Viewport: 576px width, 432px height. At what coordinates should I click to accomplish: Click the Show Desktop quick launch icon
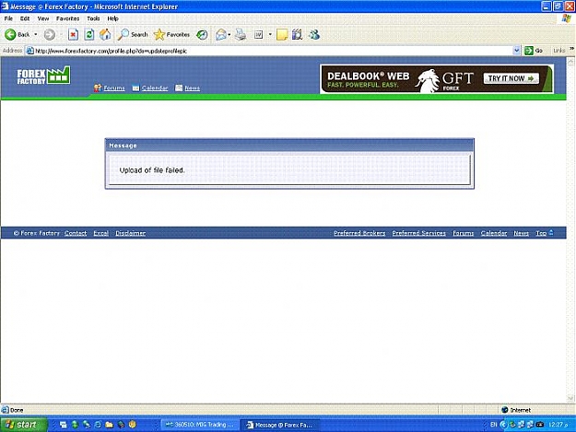point(64,425)
